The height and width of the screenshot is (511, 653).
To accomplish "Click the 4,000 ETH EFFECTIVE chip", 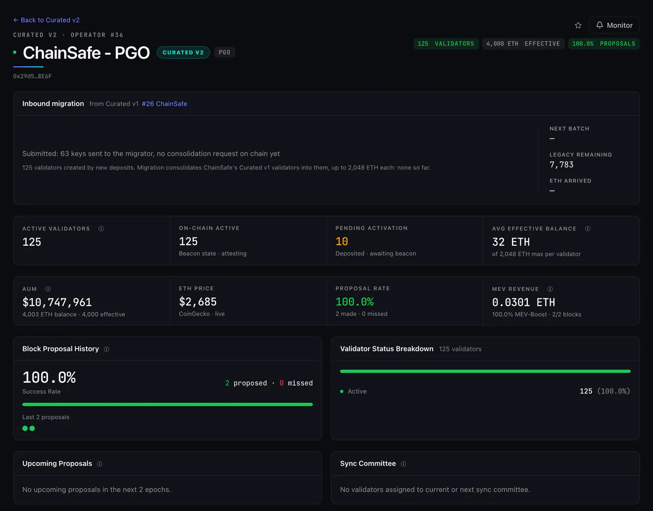I will click(523, 43).
